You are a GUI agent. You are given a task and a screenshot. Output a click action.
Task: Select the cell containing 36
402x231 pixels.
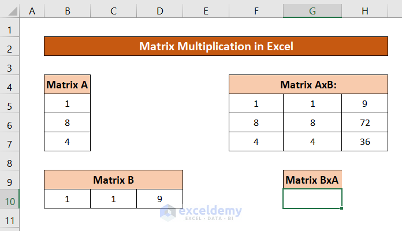tap(364, 141)
